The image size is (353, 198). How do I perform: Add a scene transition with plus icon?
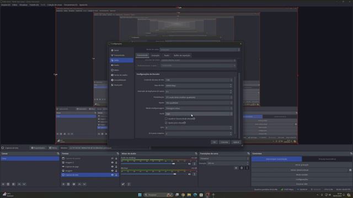[x=236, y=168]
